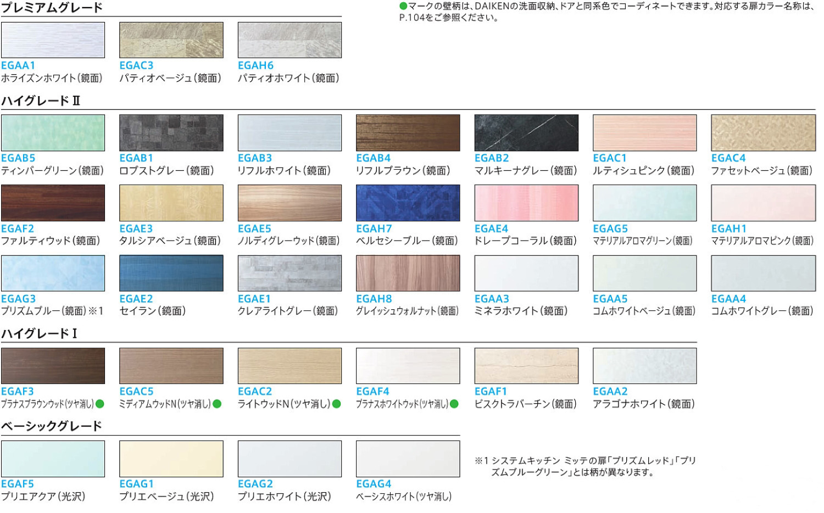Screen dimensions: 824x513
Task: Pick the EGAG1 Purie Beige swatch
Action: pos(171,459)
